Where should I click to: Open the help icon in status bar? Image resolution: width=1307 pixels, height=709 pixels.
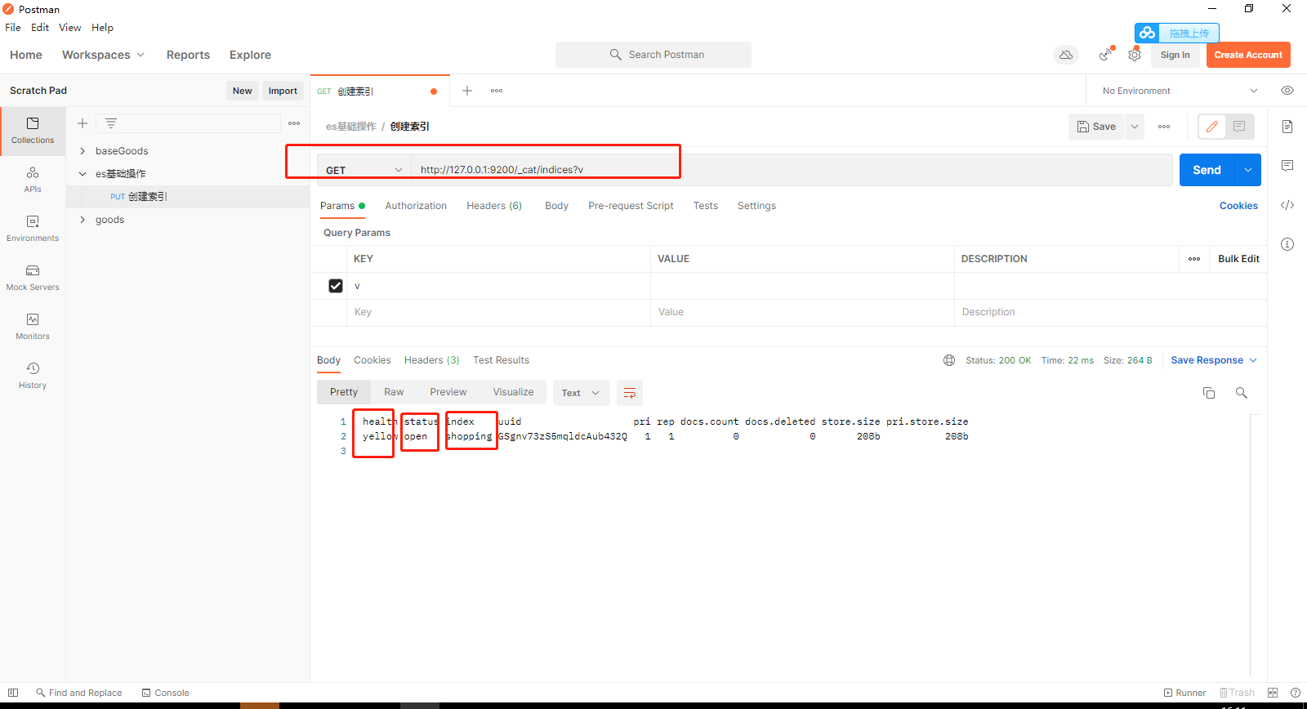pos(1296,693)
